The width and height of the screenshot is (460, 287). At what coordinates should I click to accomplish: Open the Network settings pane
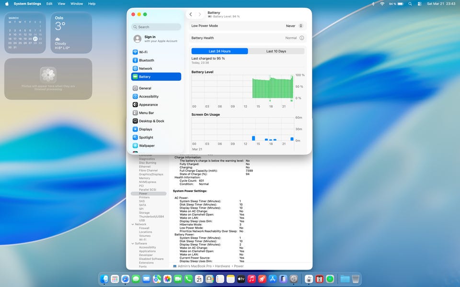point(145,68)
